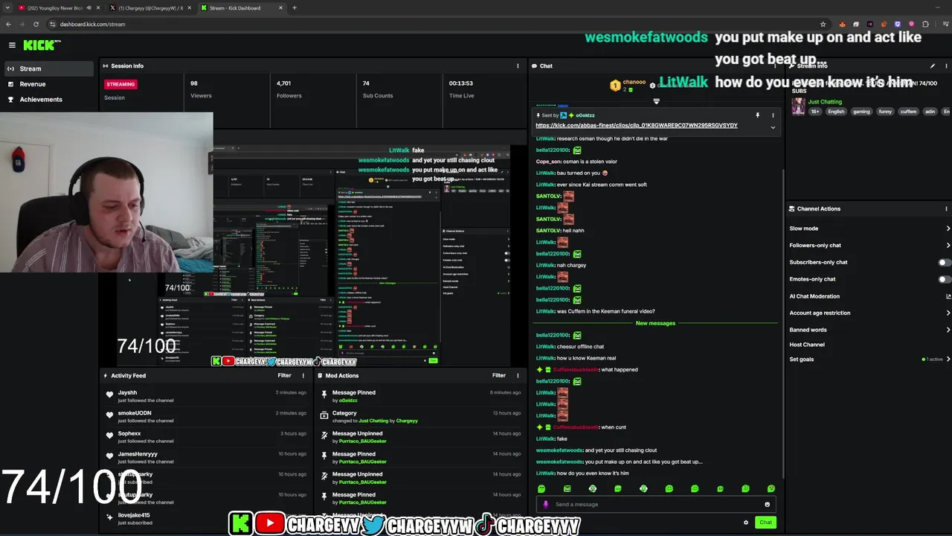Open a new browser tab
952x536 pixels.
(x=295, y=8)
